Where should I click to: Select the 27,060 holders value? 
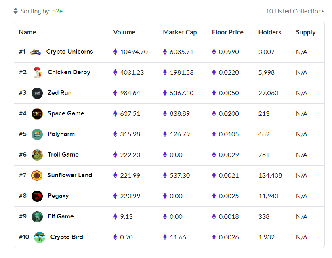[x=268, y=93]
